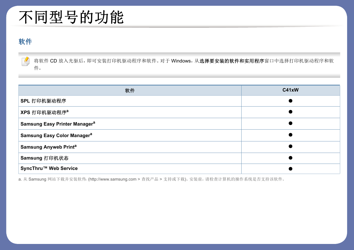Select the XPS 打印机驱动程序 row label

[44, 112]
